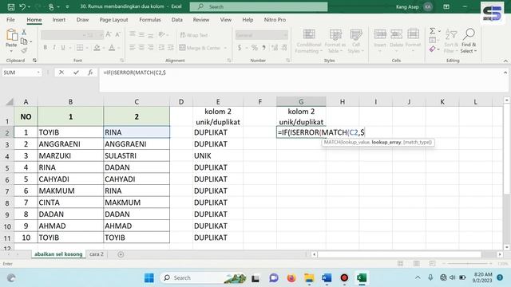The height and width of the screenshot is (287, 511).
Task: Click the search box in title bar
Action: click(x=259, y=6)
